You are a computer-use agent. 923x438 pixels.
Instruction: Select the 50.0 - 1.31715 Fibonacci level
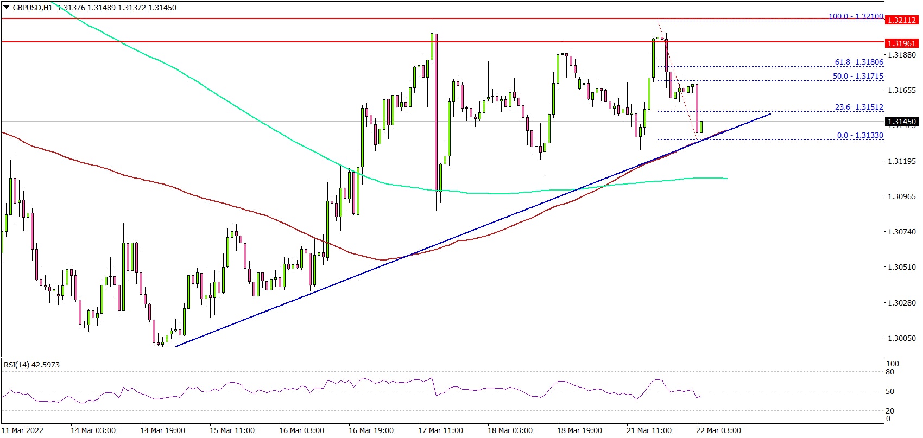[x=858, y=77]
